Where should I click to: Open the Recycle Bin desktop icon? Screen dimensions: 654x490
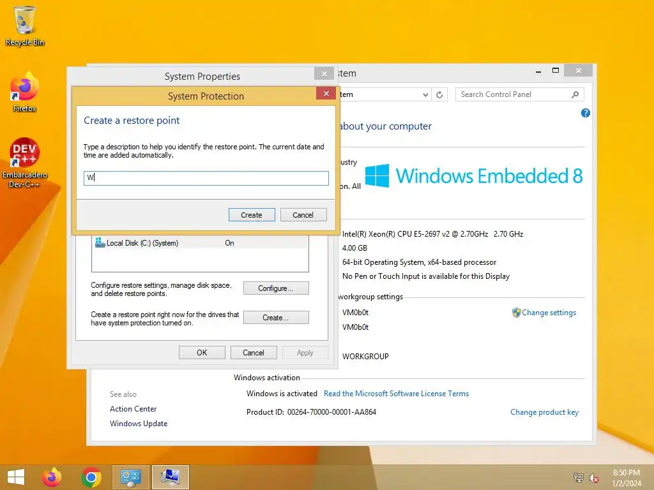pos(25,26)
